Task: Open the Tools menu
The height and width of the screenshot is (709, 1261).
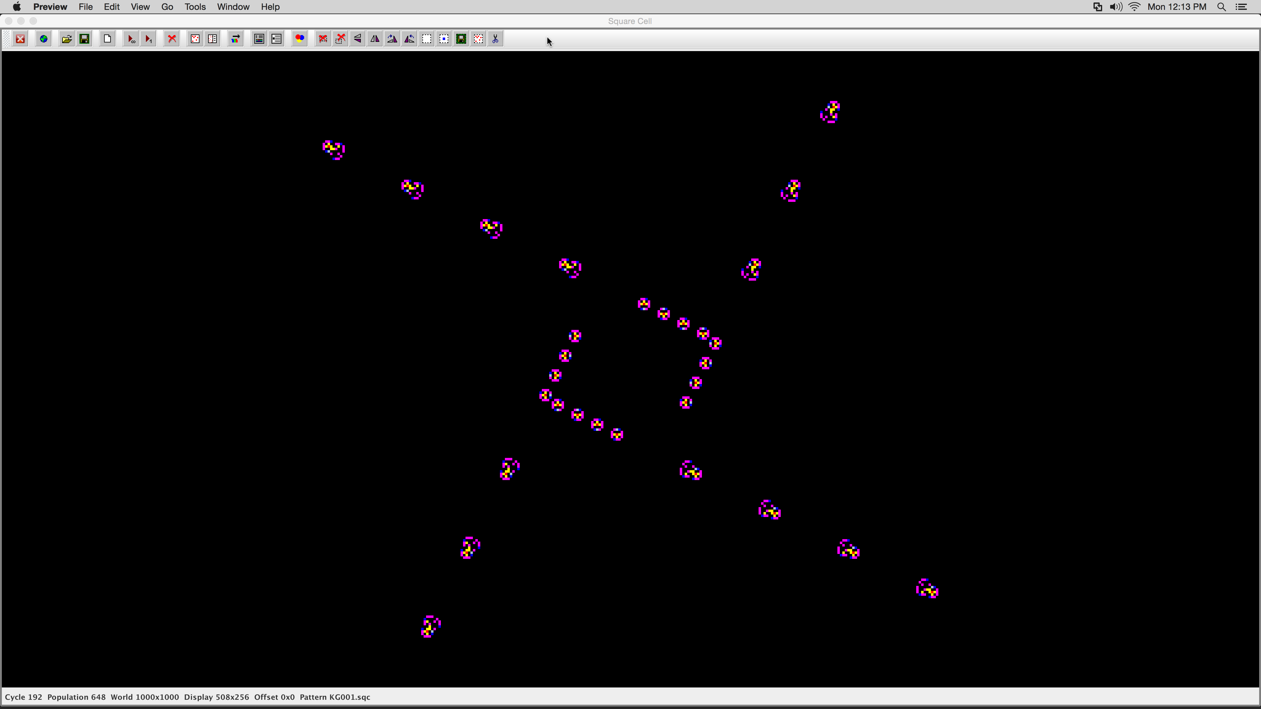Action: (195, 7)
